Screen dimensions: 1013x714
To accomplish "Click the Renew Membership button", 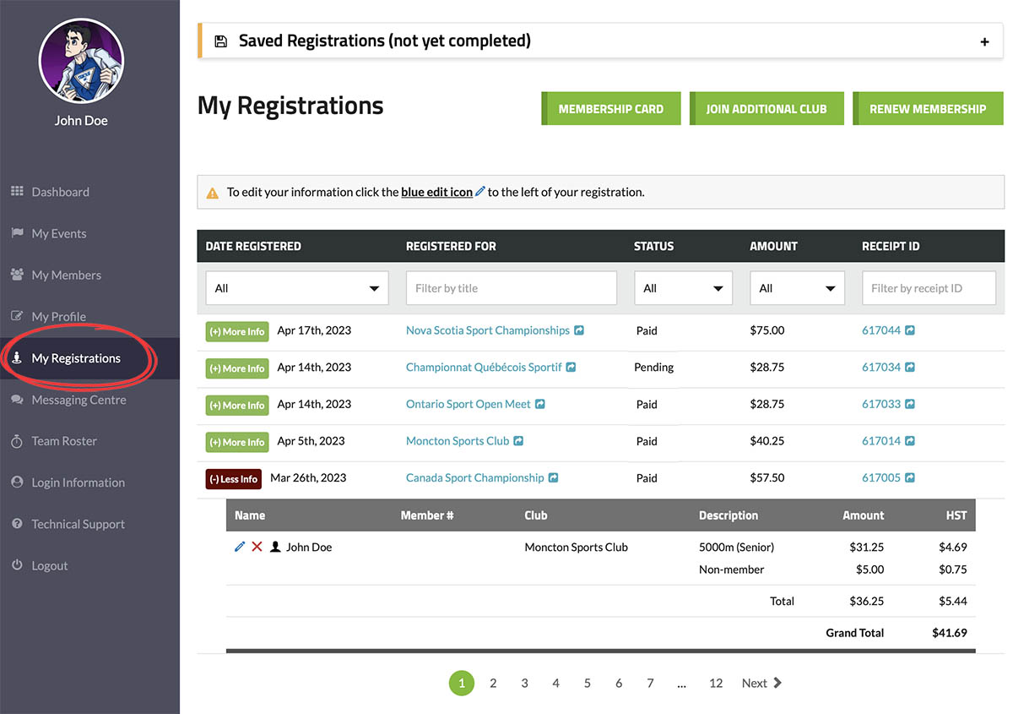I will pyautogui.click(x=927, y=109).
